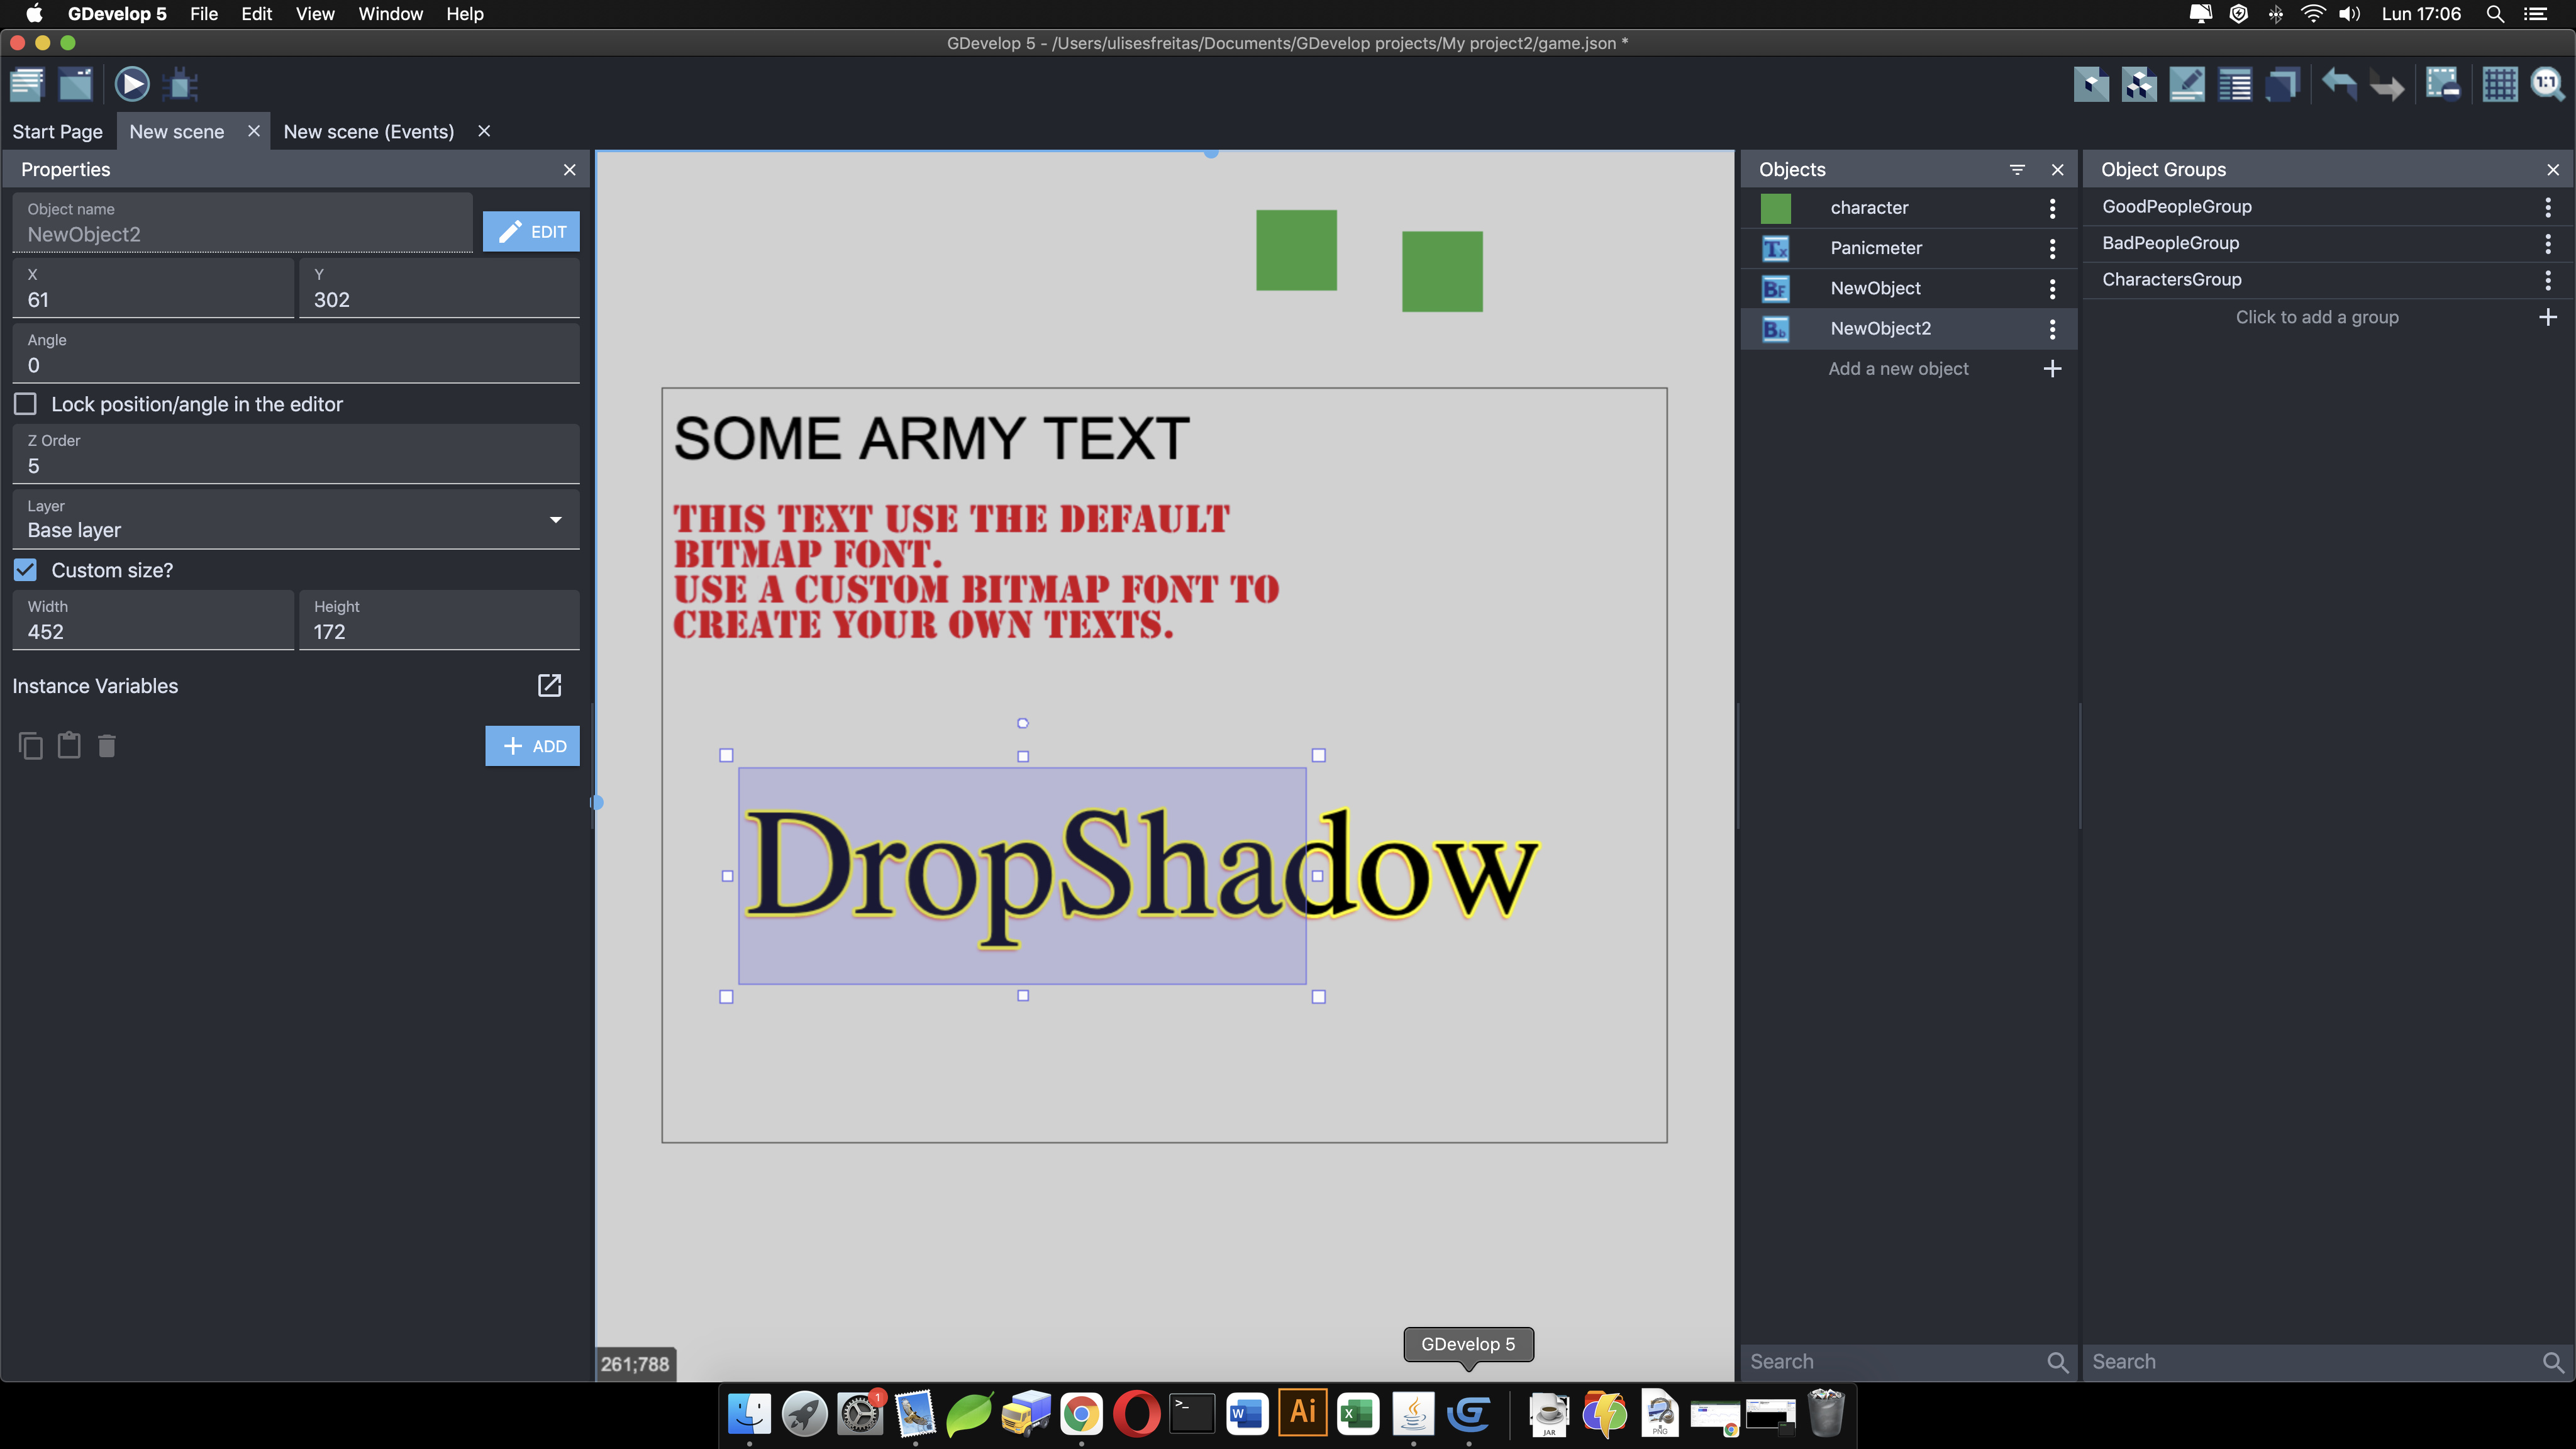Click the EDIT button for NewObject2

[531, 231]
